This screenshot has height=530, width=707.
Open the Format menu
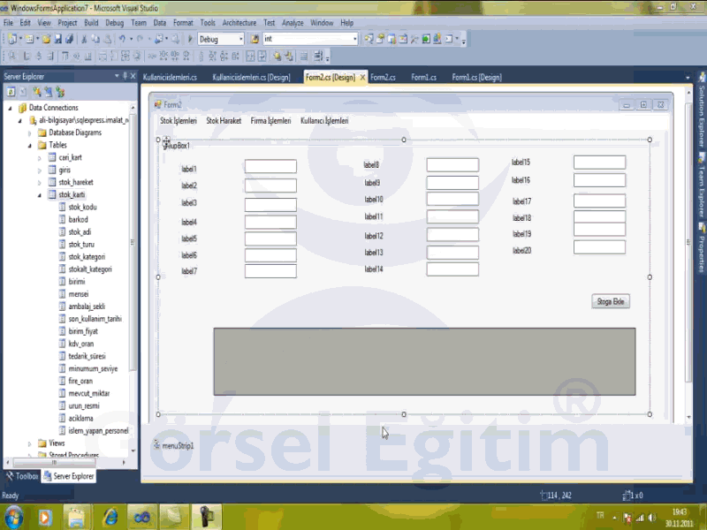(183, 23)
